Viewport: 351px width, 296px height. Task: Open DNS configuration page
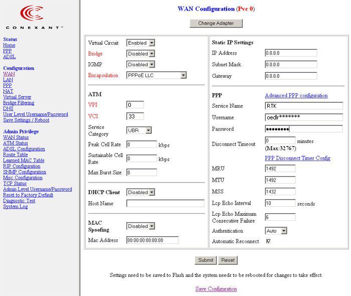(8, 108)
